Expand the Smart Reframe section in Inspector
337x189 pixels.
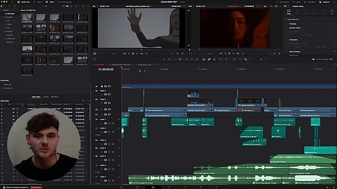click(x=293, y=19)
